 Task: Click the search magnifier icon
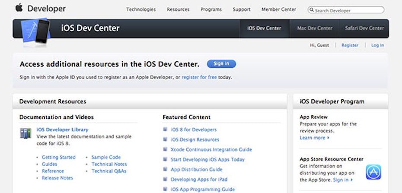click(x=312, y=10)
